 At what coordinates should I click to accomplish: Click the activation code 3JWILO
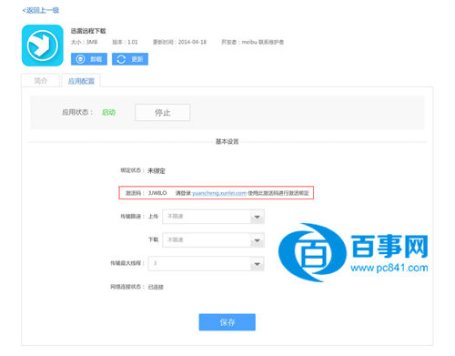click(157, 193)
